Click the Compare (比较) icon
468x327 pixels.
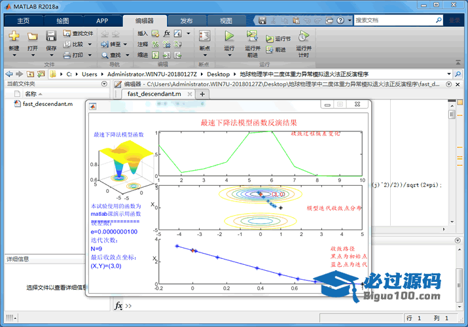[x=67, y=44]
